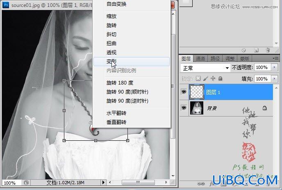Toggle lock all padlock icon

pyautogui.click(x=221, y=78)
